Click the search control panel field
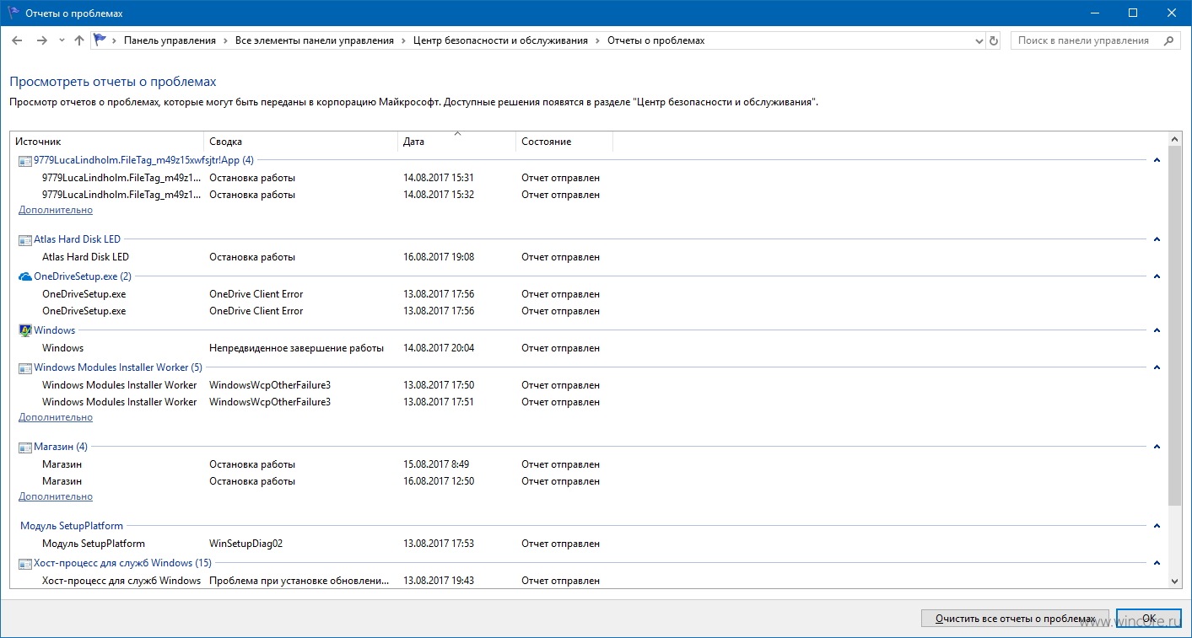The height and width of the screenshot is (638, 1192). 1094,40
